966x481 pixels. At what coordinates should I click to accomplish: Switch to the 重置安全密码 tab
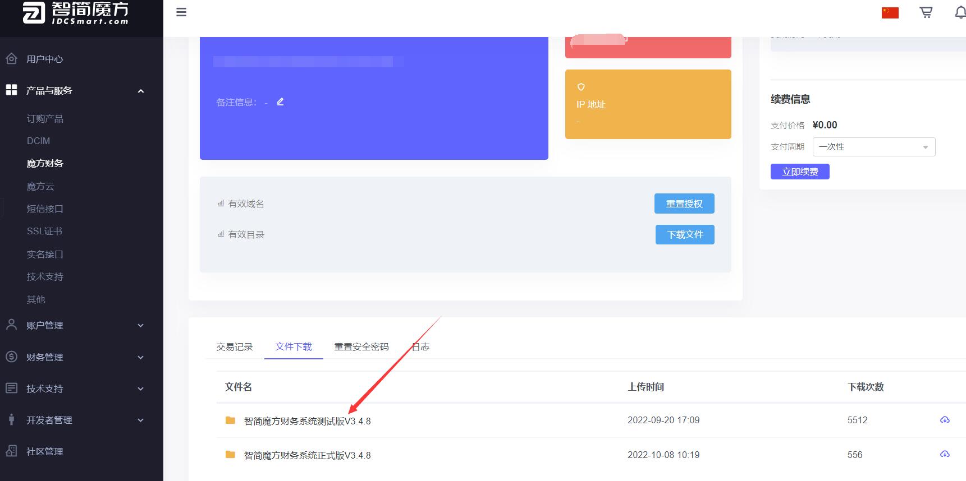point(361,347)
